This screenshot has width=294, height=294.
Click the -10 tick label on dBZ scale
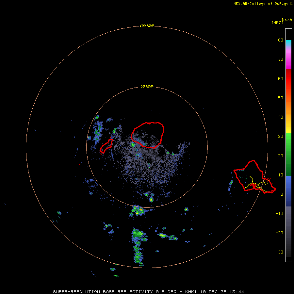tap(279, 213)
